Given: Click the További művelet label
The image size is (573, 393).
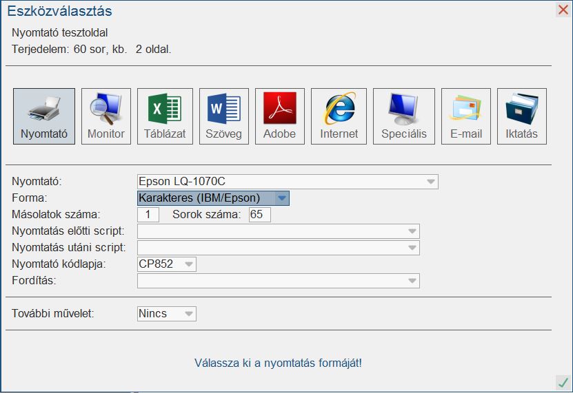Looking at the screenshot, I should click(53, 313).
